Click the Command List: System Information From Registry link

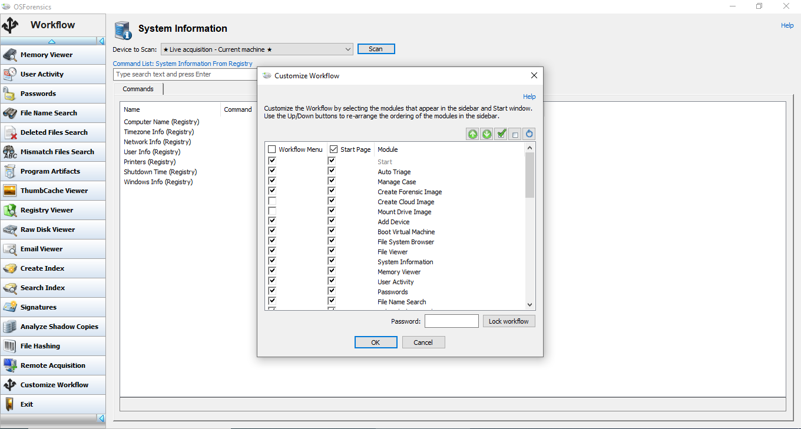183,64
